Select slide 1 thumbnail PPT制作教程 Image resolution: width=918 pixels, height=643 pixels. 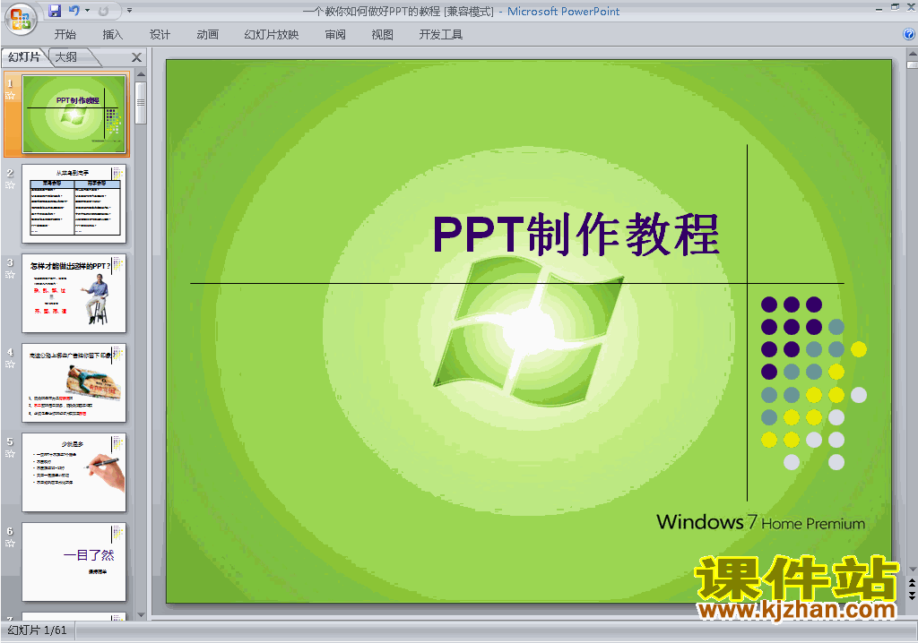pyautogui.click(x=74, y=114)
